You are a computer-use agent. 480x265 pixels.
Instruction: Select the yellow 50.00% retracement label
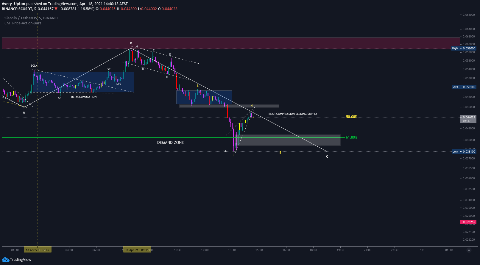(x=351, y=117)
